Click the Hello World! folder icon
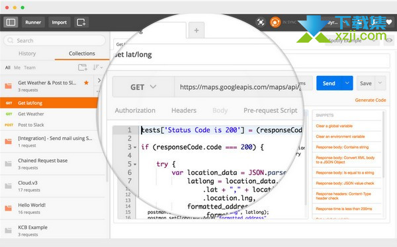Image resolution: width=397 pixels, height=247 pixels. pos(9,208)
